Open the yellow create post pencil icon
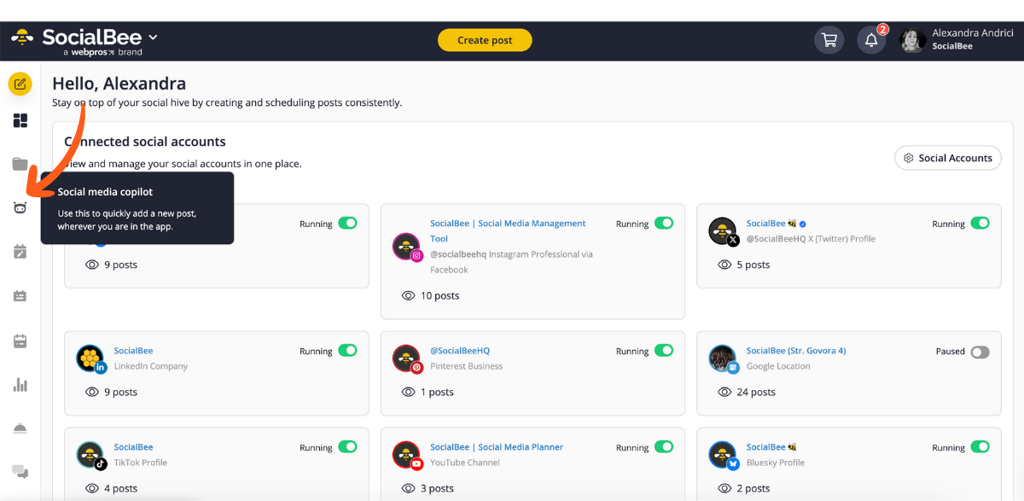This screenshot has width=1024, height=501. pos(20,84)
